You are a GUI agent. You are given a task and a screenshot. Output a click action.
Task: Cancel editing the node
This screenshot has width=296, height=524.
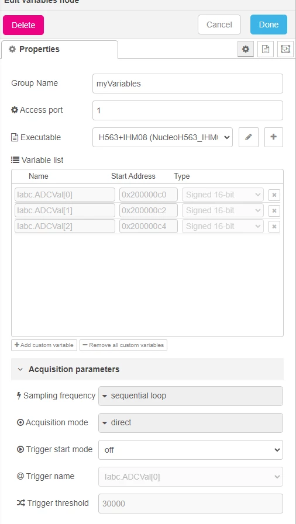[x=219, y=25]
